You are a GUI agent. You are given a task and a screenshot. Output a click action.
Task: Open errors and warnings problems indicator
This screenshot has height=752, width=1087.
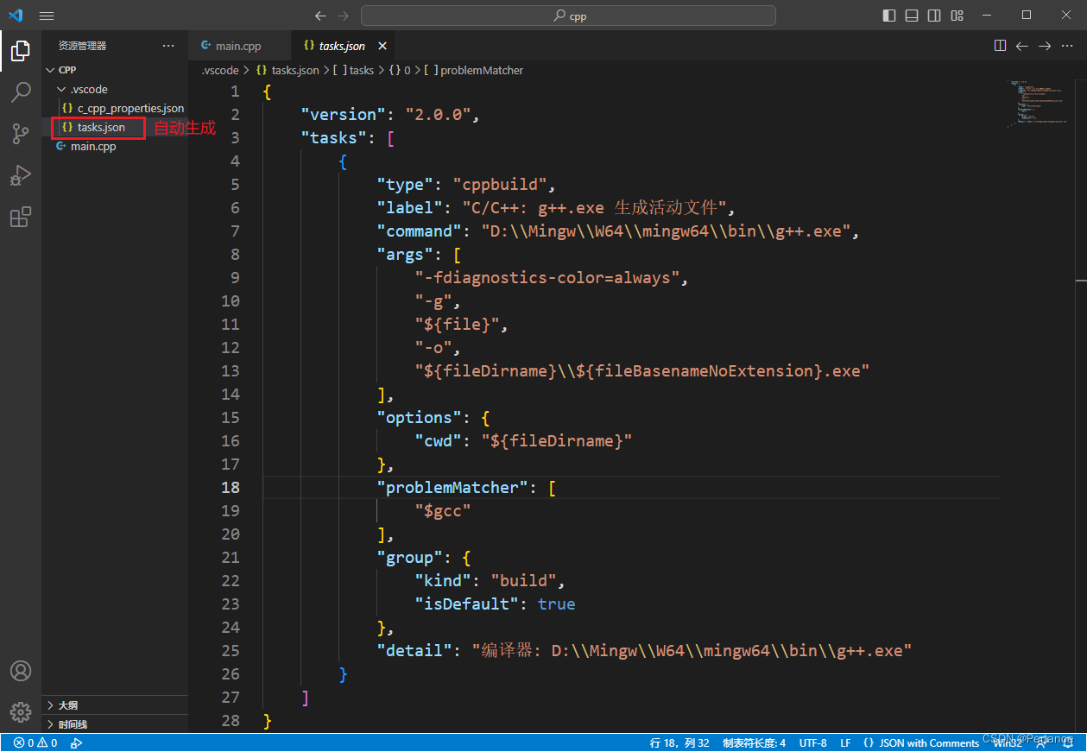click(35, 743)
